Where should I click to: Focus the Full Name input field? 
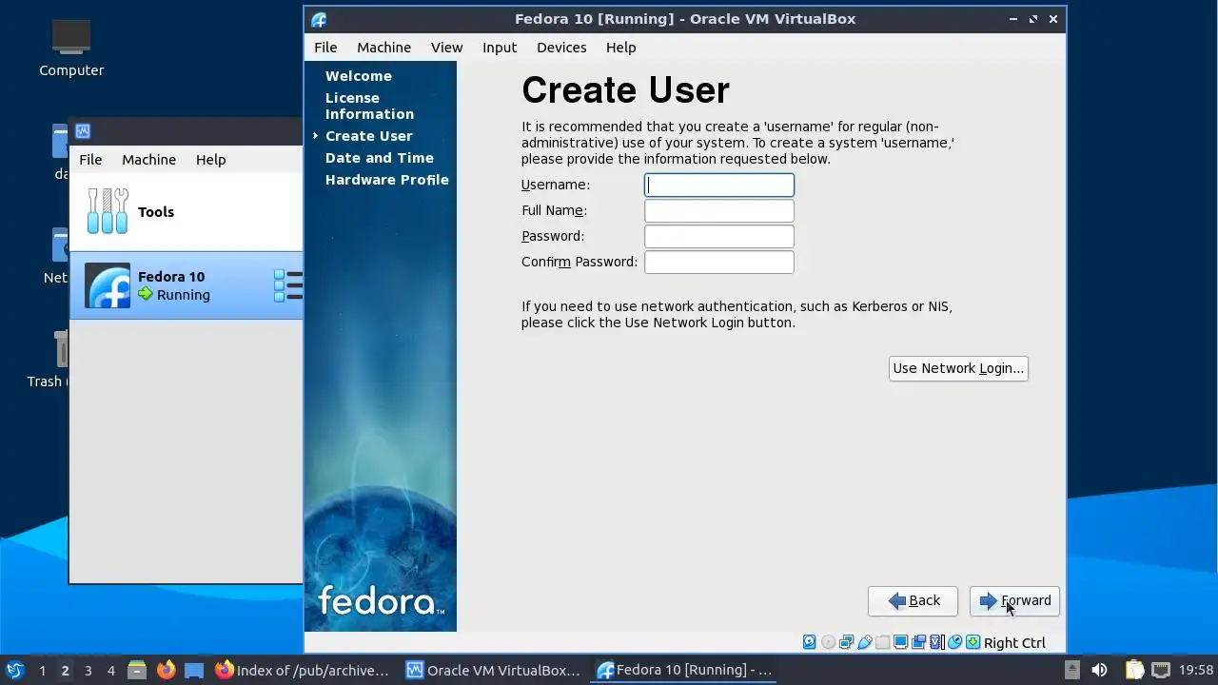coord(719,210)
